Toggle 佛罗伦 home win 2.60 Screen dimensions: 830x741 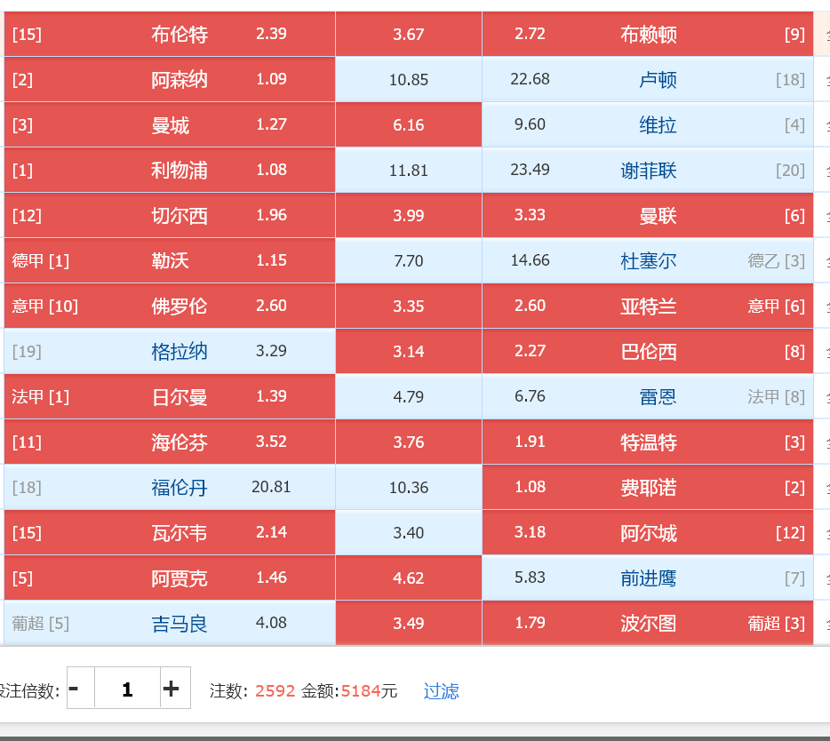tap(170, 306)
